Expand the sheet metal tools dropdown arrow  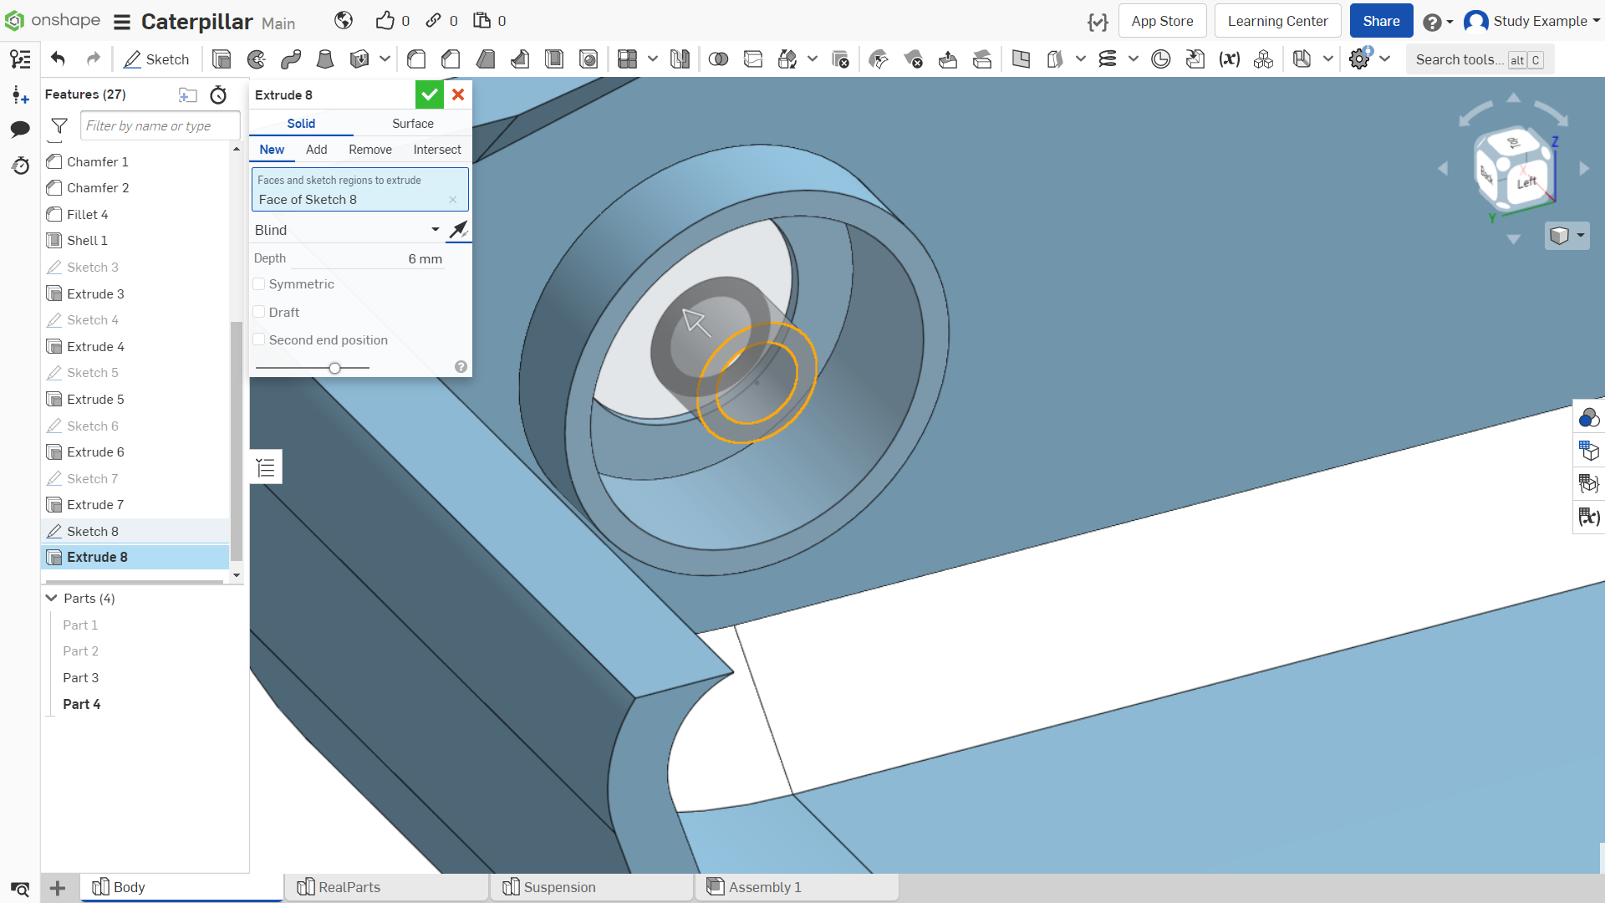(x=1328, y=59)
